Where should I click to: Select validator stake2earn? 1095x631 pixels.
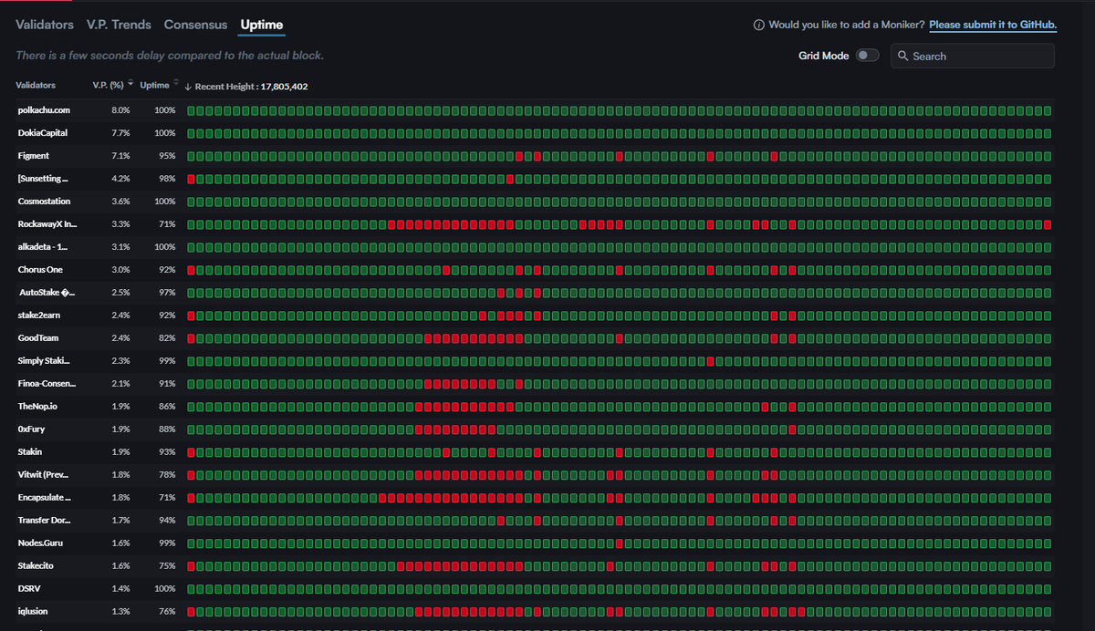[x=39, y=315]
